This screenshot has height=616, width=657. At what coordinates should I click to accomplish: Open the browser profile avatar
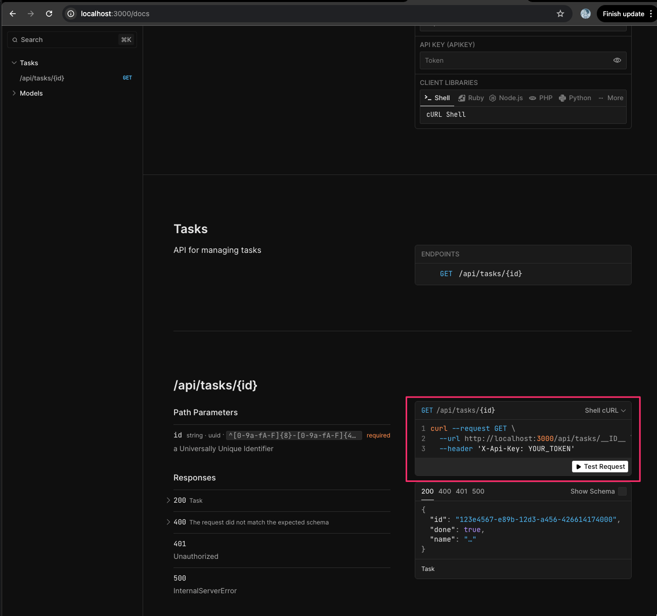pos(585,14)
